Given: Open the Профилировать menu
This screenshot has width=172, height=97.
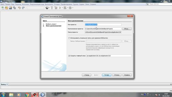Looking at the screenshot, I should [x=66, y=4].
